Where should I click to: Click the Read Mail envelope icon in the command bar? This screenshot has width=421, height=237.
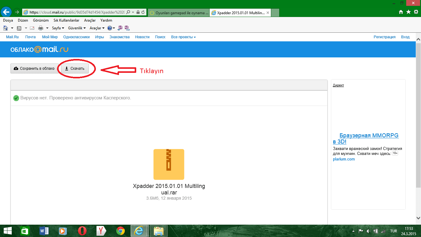click(x=32, y=28)
